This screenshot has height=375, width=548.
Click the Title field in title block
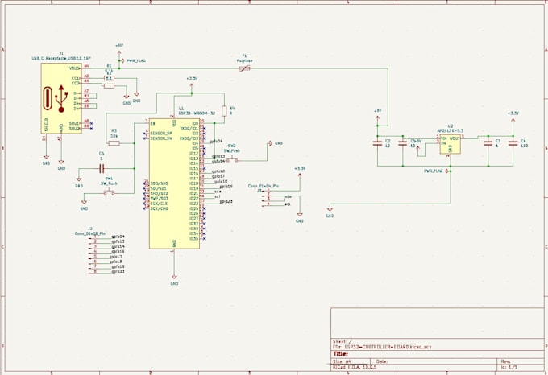340,354
